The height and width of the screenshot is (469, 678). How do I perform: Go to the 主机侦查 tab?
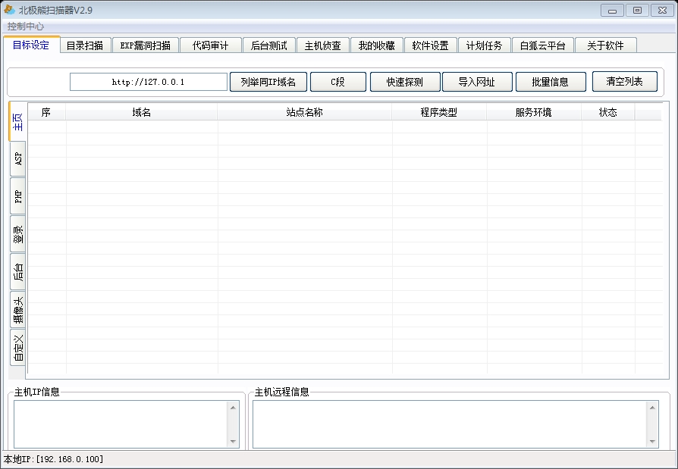point(323,45)
